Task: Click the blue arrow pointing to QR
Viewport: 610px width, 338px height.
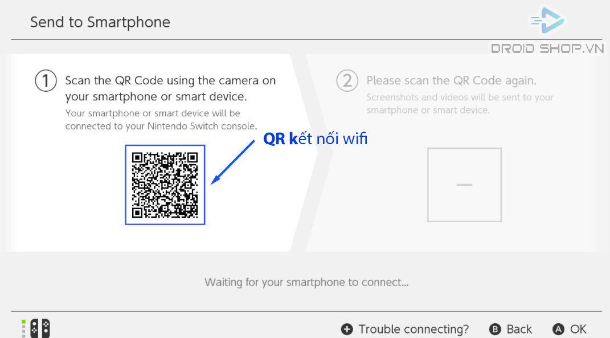Action: pos(232,162)
